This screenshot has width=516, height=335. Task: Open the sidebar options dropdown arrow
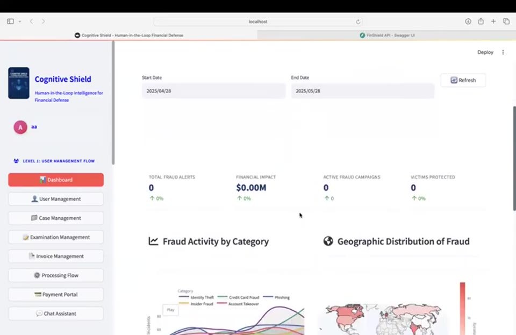coord(20,22)
